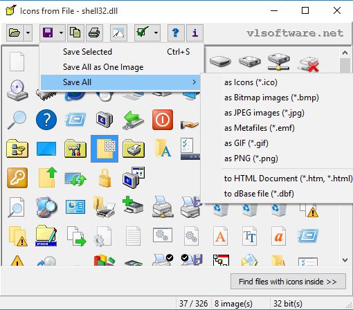353x310 pixels.
Task: Select the disconnected drive with red X
Action: click(x=309, y=64)
